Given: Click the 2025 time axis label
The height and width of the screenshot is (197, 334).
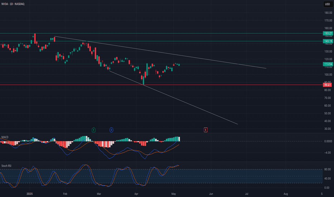Looking at the screenshot, I should 30,194.
